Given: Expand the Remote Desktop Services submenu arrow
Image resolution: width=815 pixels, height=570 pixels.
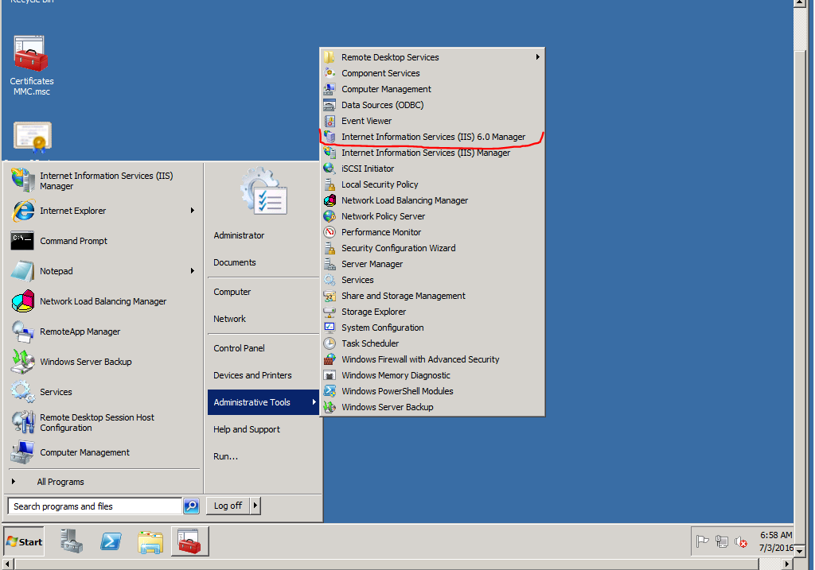Looking at the screenshot, I should [538, 57].
